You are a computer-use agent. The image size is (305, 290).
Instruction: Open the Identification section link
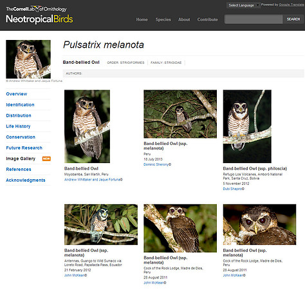[x=20, y=104]
